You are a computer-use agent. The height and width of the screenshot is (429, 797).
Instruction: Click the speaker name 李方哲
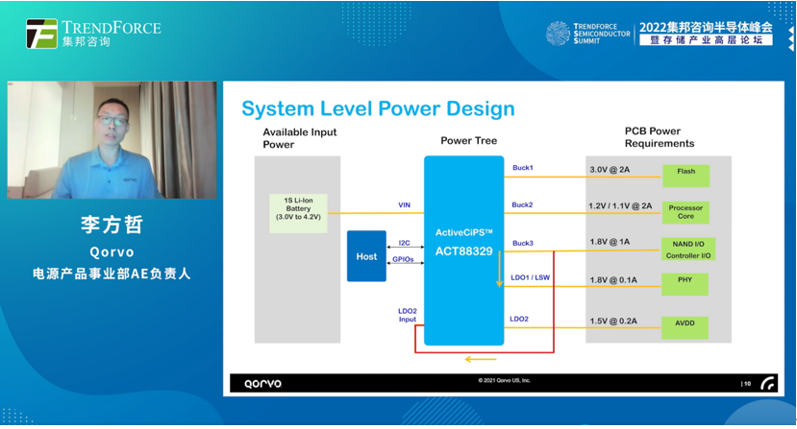112,225
